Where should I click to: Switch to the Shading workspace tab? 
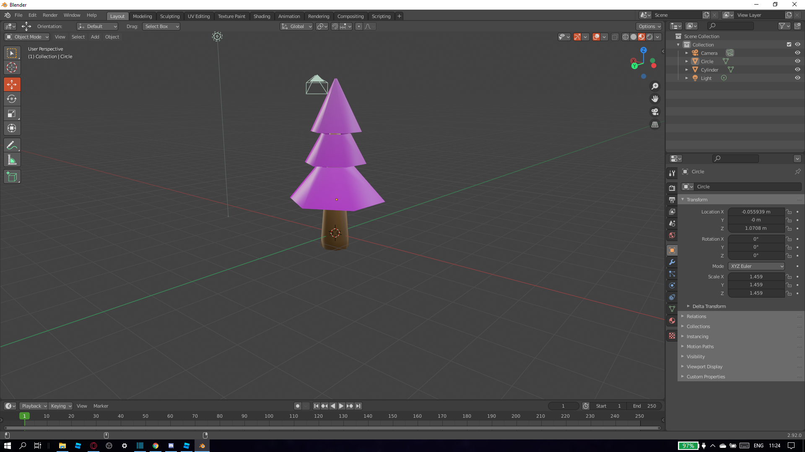coord(262,16)
